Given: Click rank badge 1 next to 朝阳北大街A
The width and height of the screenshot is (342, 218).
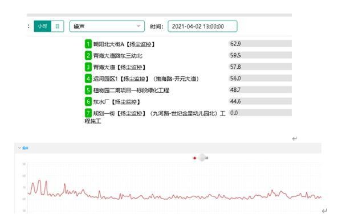Looking at the screenshot, I should click(x=88, y=44).
